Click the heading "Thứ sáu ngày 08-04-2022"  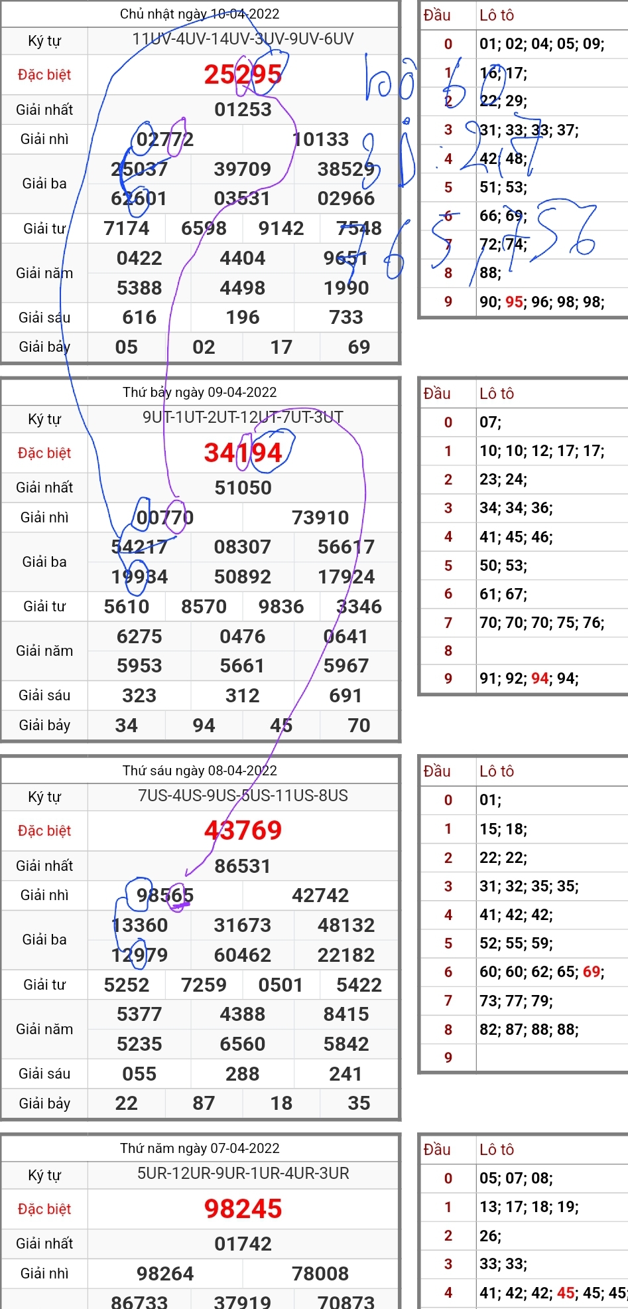pyautogui.click(x=200, y=771)
